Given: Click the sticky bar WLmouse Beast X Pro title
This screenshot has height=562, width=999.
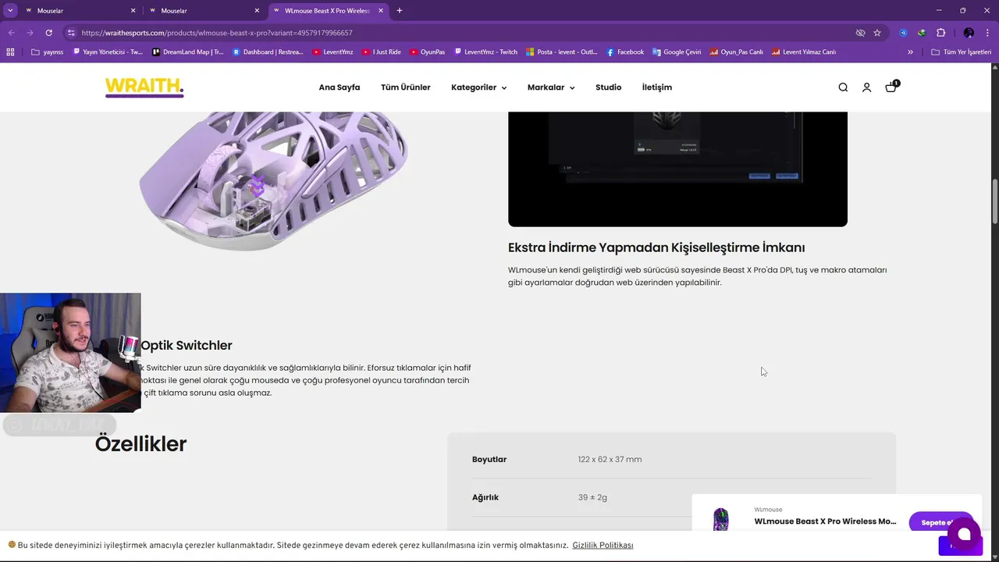Looking at the screenshot, I should click(825, 521).
